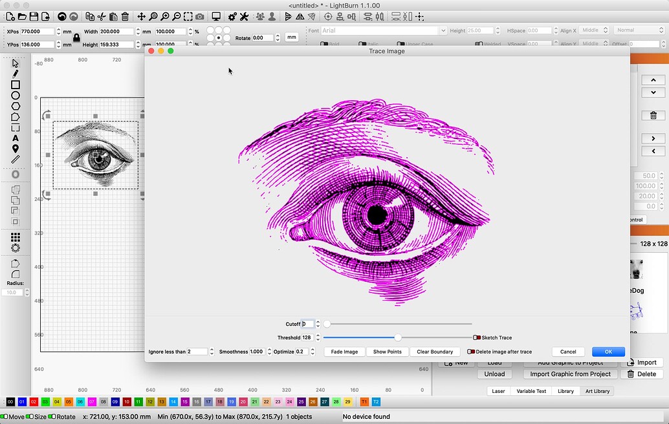Click the clipboard Paste icon
This screenshot has width=669, height=424.
[113, 17]
